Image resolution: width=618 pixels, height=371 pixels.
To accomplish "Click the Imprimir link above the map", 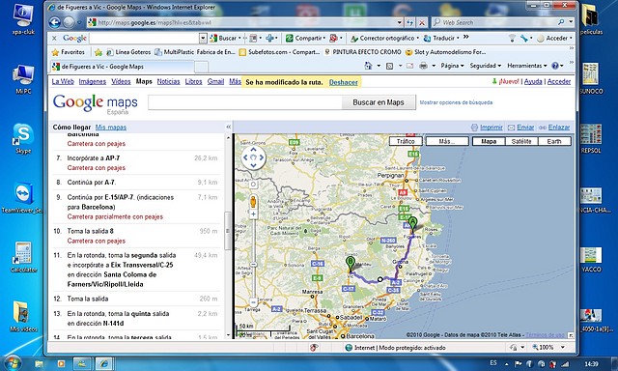I will [x=492, y=127].
